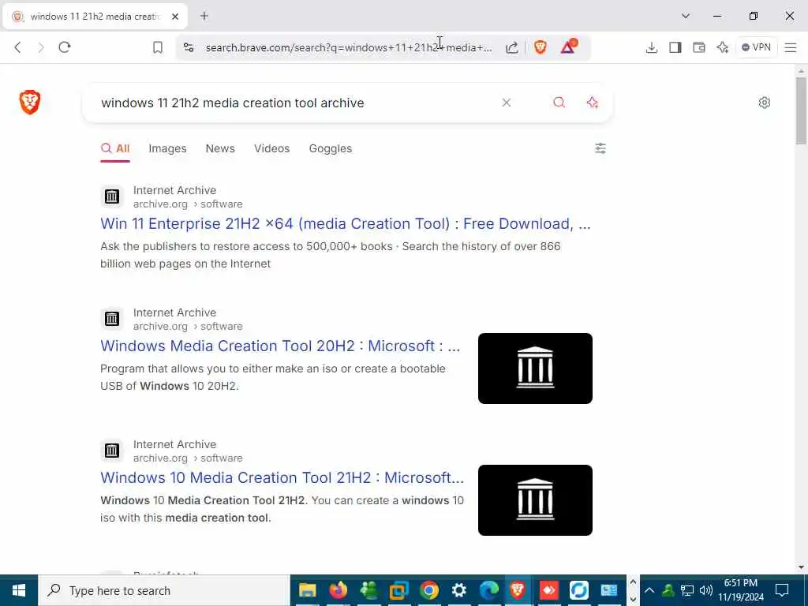Open the tab list dropdown arrow

coord(686,16)
